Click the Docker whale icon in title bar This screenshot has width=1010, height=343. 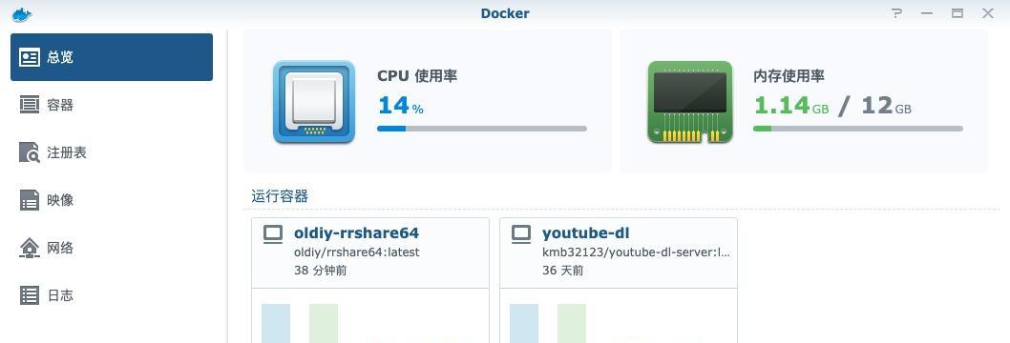tap(22, 14)
